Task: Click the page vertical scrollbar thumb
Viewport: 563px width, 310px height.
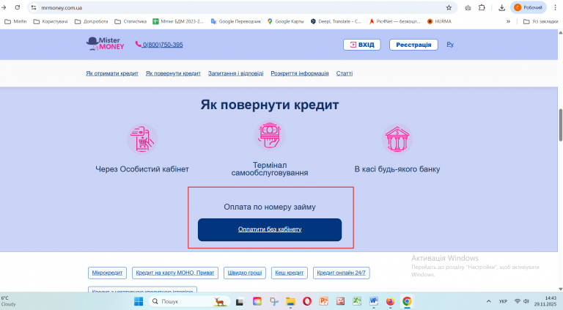Action: (561, 125)
